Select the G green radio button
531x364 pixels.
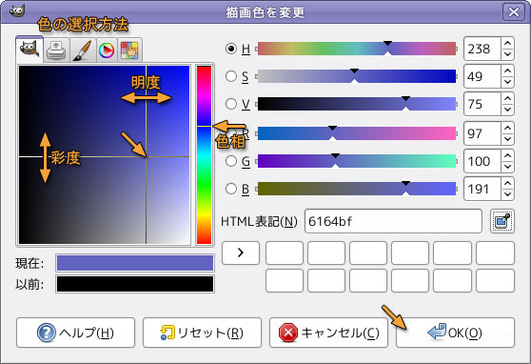[x=231, y=161]
